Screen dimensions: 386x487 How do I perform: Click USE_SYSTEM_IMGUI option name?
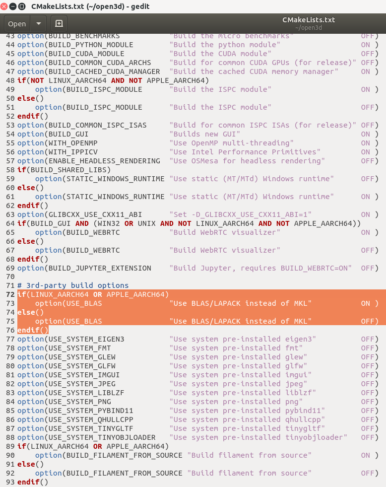tap(84, 375)
